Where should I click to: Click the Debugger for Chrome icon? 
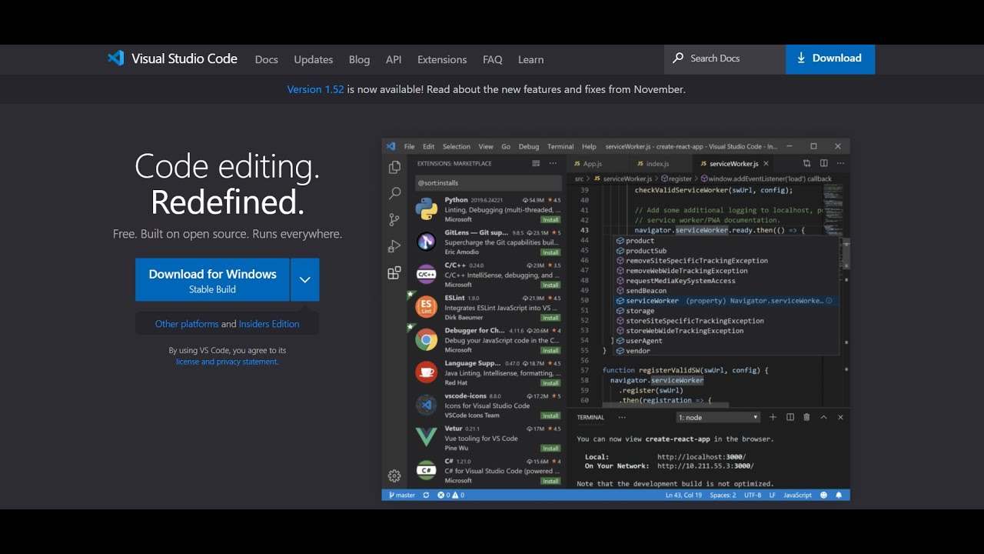tap(427, 340)
